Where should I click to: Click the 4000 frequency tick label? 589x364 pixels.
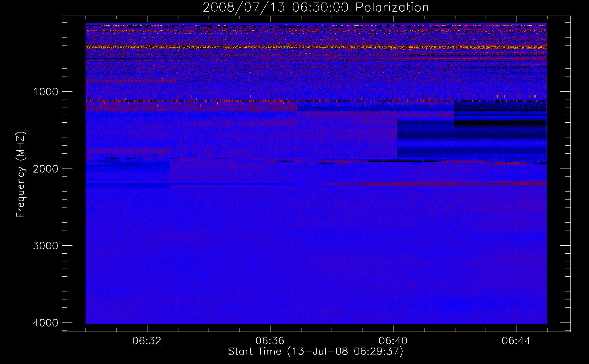[x=46, y=323]
